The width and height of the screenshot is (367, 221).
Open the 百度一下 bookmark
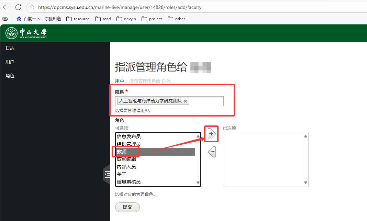[38, 19]
